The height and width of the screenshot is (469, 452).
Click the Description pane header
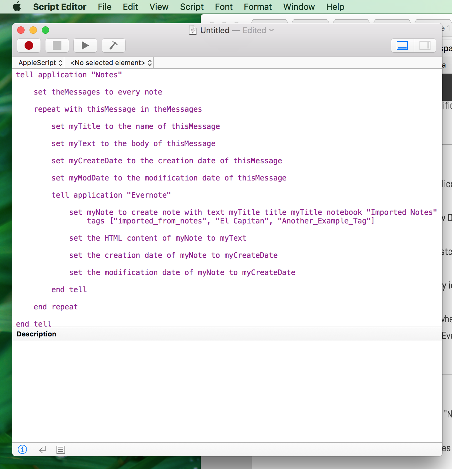click(x=227, y=334)
